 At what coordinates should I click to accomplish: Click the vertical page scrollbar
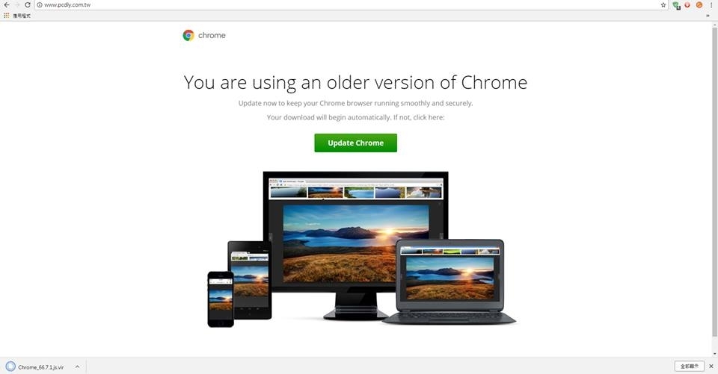[x=715, y=181]
